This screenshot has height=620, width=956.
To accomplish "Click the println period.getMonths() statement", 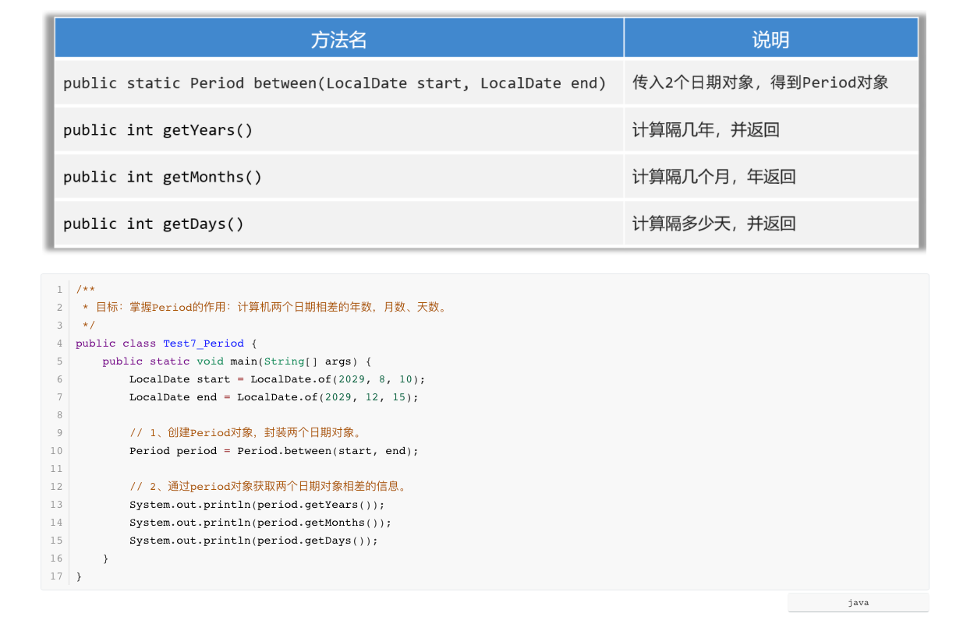I will coord(260,523).
